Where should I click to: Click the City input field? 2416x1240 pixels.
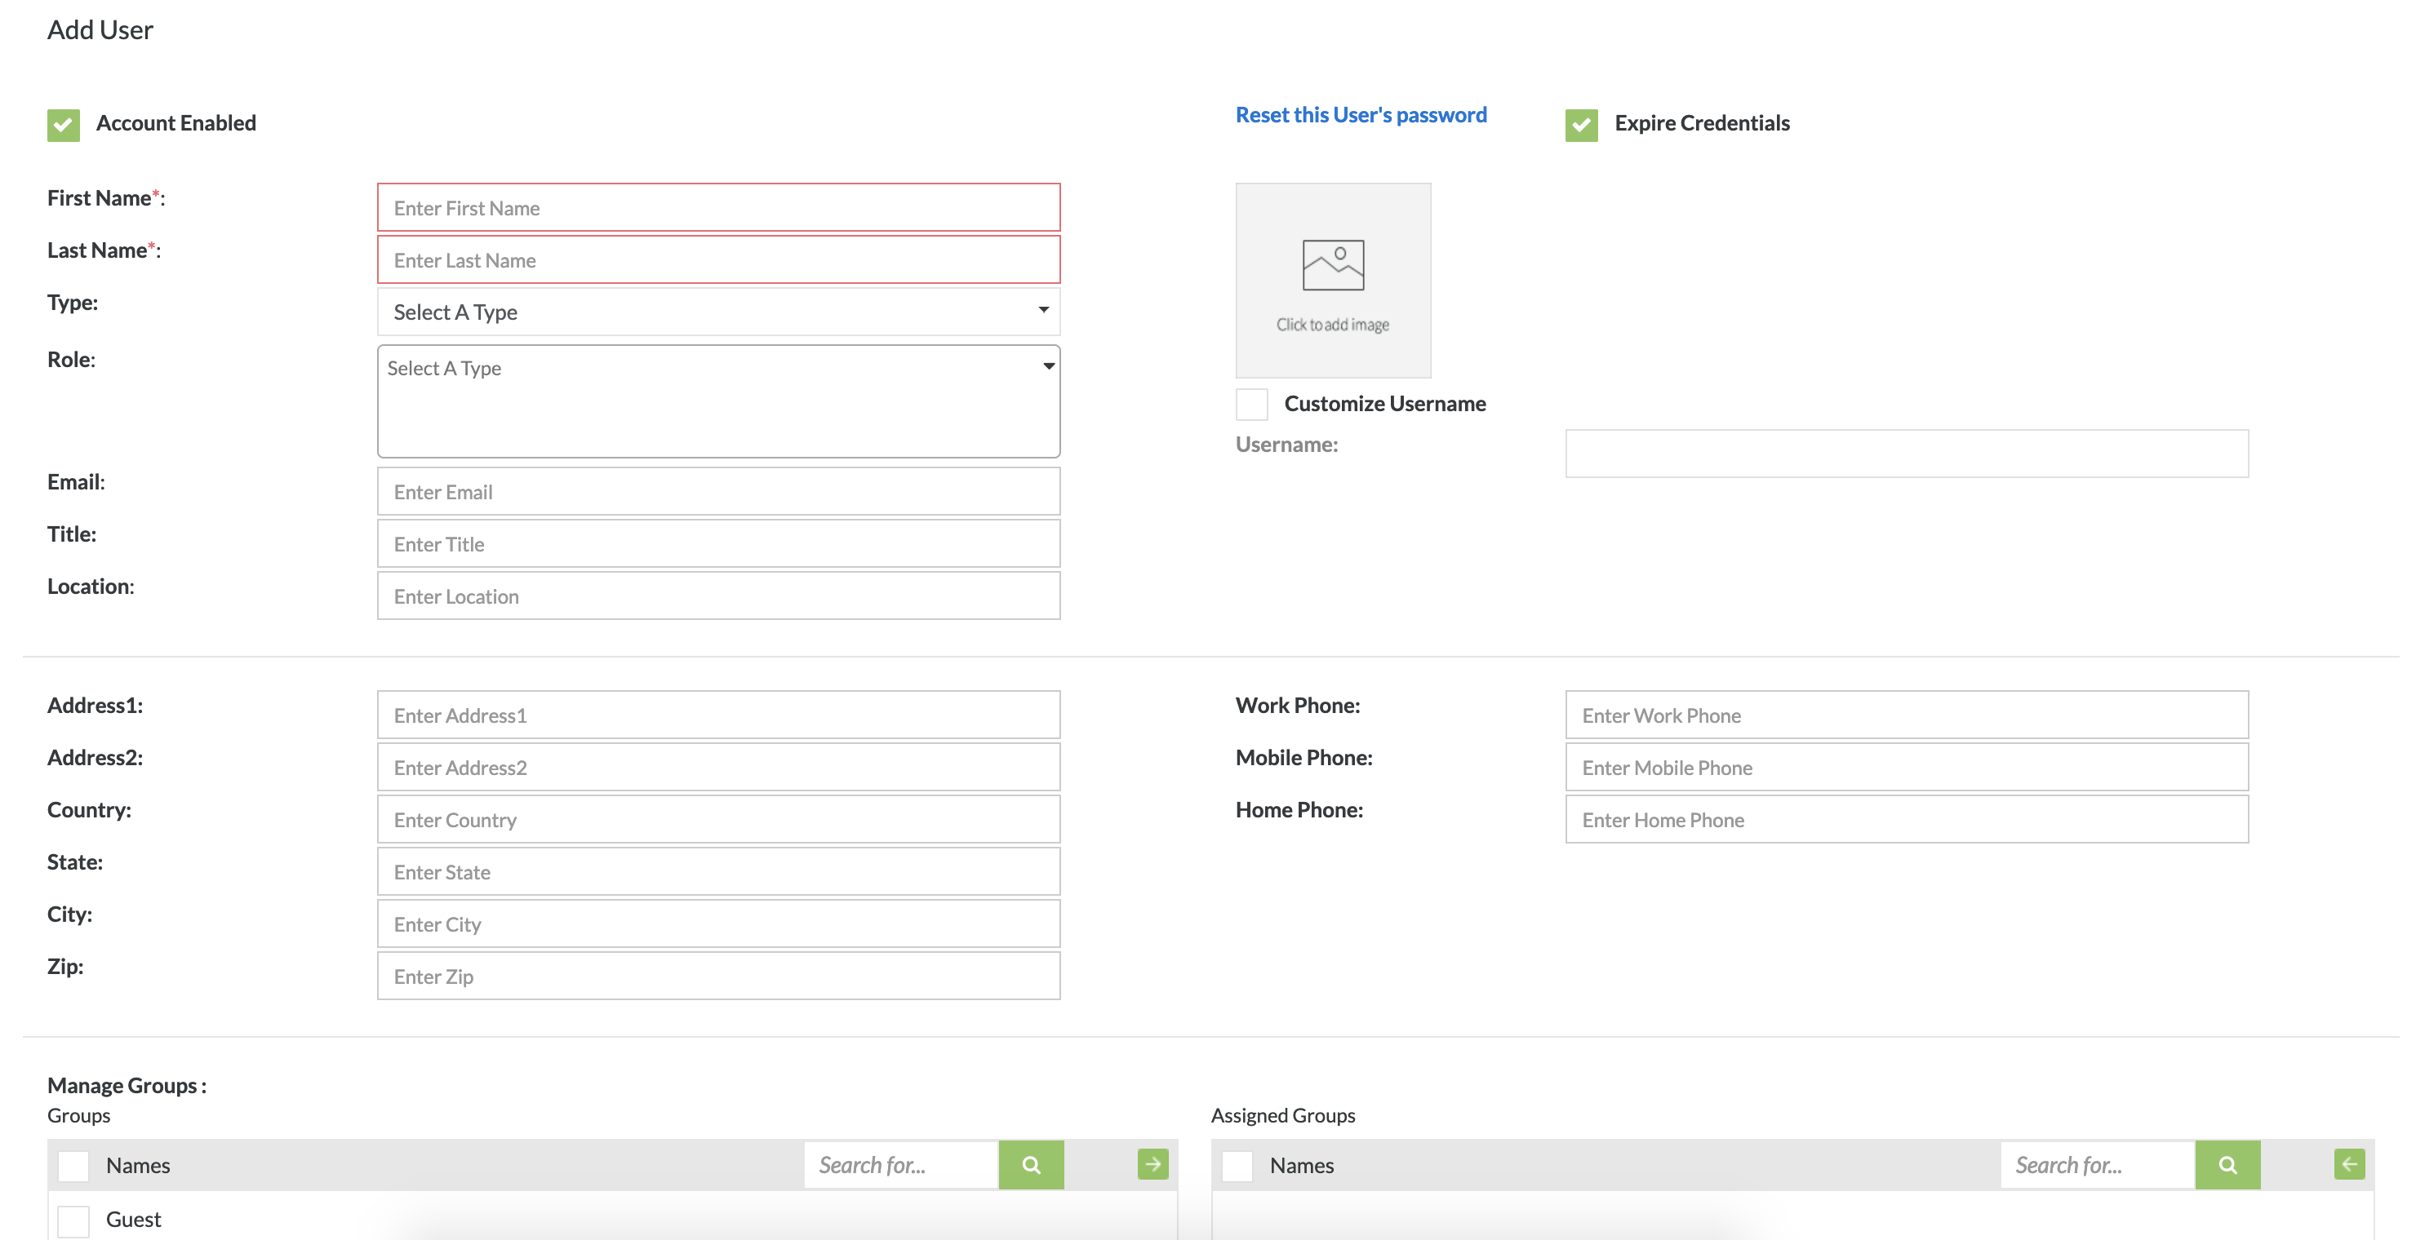718,924
